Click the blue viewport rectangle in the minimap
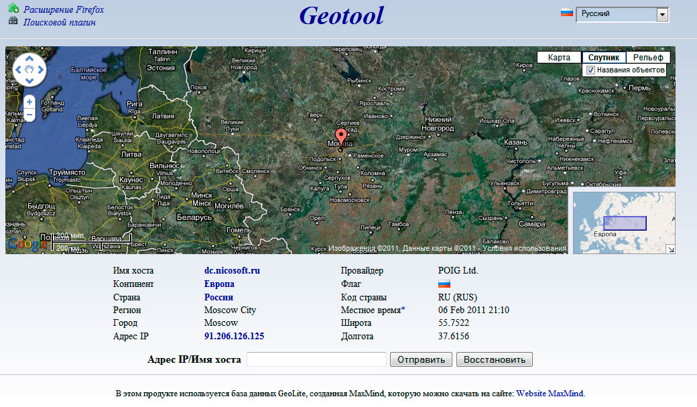This screenshot has height=407, width=697. point(625,223)
